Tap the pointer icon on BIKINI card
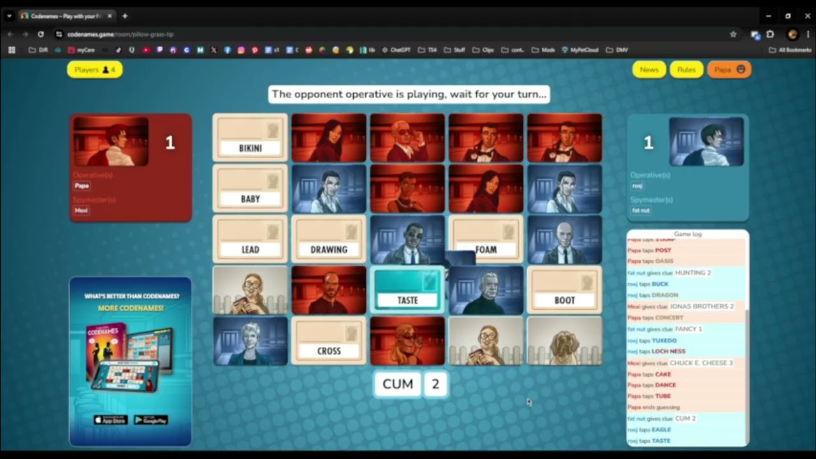The height and width of the screenshot is (459, 816). 273,130
